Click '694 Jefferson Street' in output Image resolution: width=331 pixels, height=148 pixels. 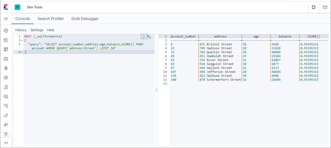pos(218,72)
